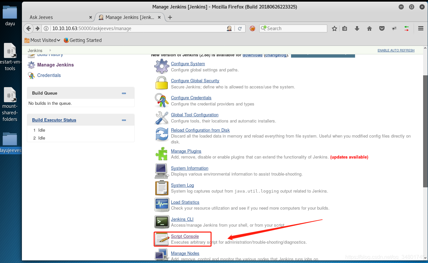This screenshot has height=263, width=428.
Task: Reload the page with the refresh button
Action: click(x=240, y=28)
